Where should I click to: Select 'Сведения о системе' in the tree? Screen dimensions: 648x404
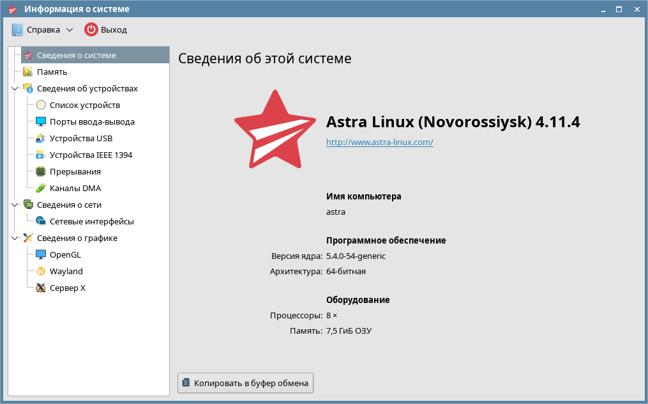95,55
